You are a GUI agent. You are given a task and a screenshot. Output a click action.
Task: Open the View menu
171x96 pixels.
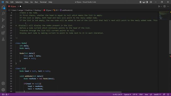point(26,2)
